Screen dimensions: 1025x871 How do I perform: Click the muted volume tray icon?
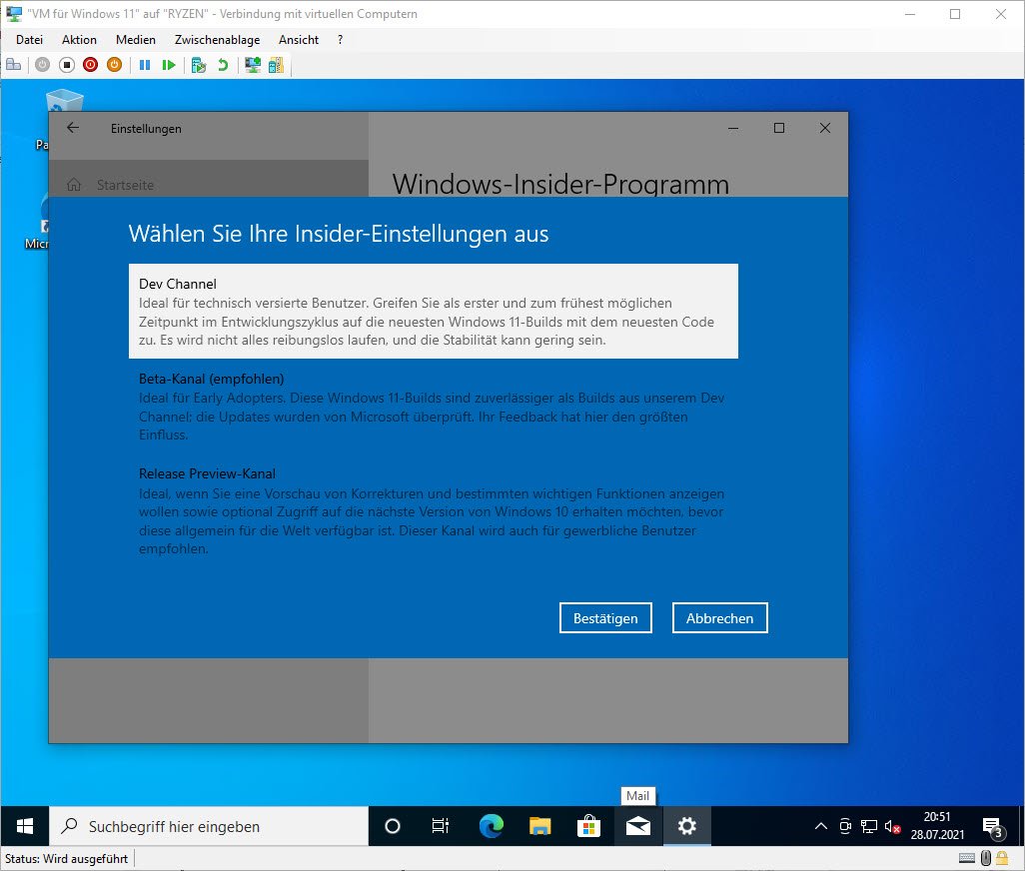pyautogui.click(x=893, y=827)
